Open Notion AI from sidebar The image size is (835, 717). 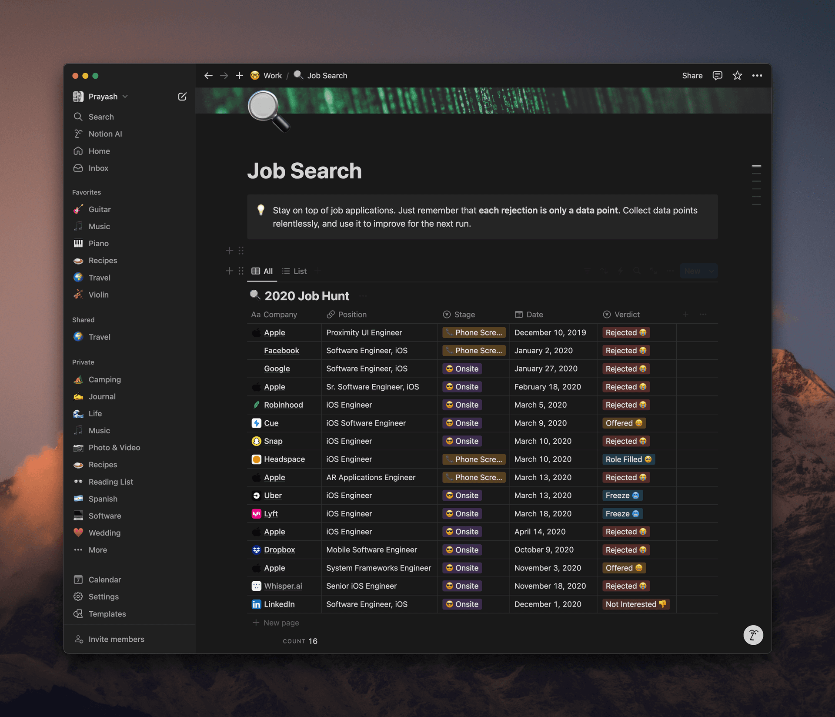(x=105, y=133)
